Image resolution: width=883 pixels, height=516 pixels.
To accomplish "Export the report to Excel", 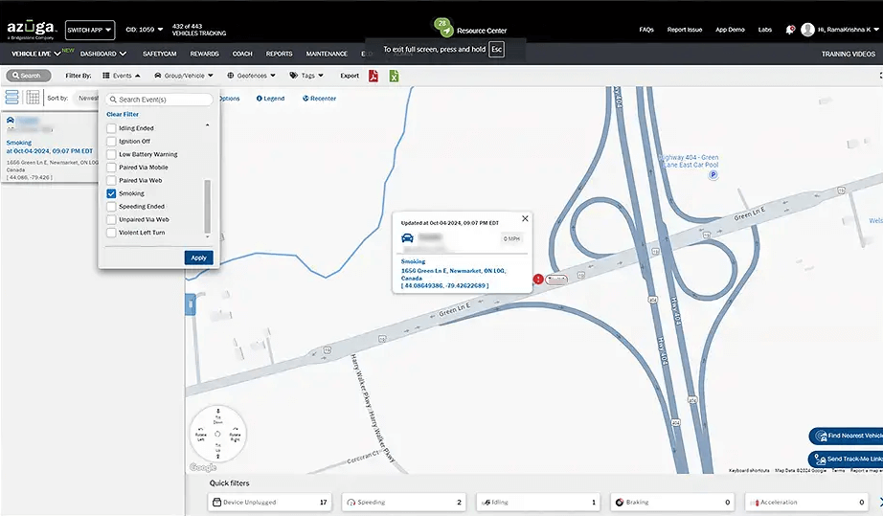I will [395, 76].
